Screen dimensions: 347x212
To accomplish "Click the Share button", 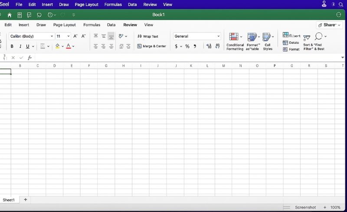I will click(329, 25).
